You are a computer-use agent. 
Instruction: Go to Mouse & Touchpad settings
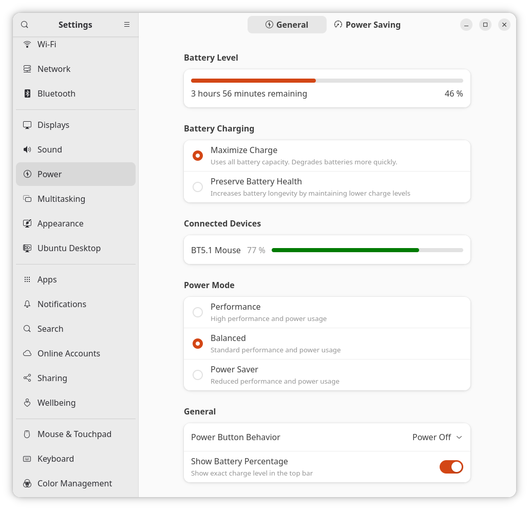[x=74, y=434]
